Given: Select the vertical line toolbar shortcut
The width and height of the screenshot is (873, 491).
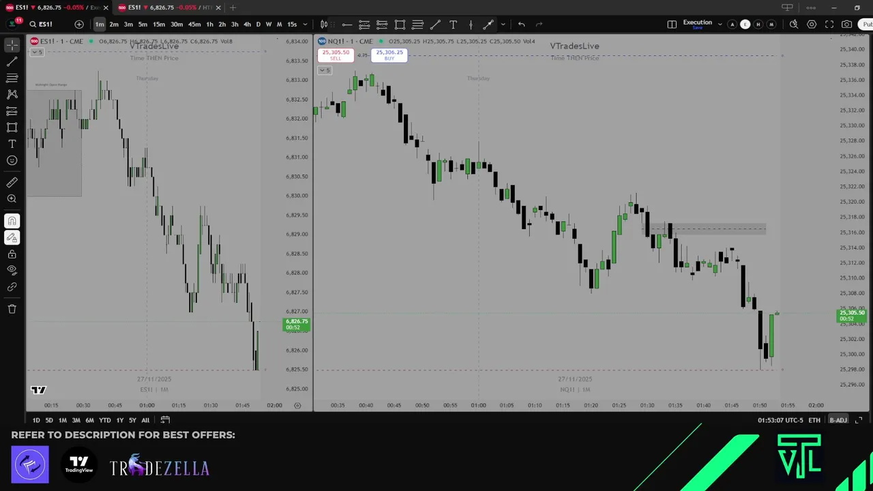Looking at the screenshot, I should (x=471, y=24).
